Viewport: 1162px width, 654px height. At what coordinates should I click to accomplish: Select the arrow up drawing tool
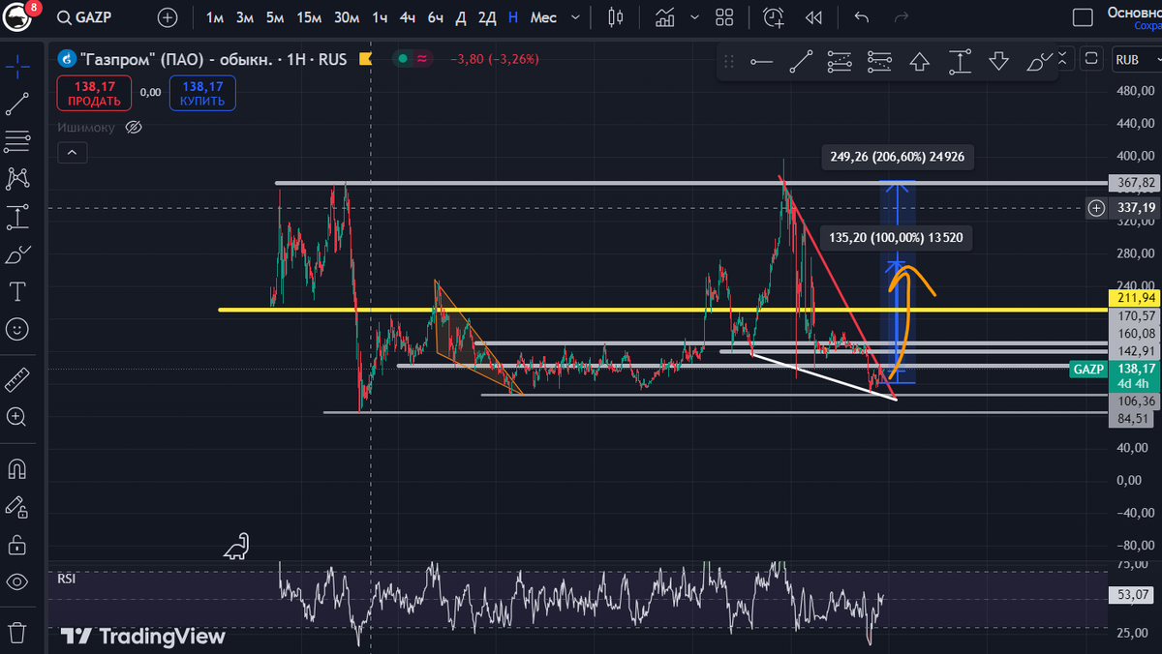(919, 62)
